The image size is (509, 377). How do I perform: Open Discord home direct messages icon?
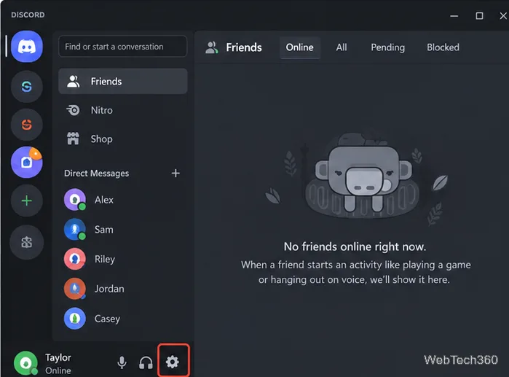point(27,47)
